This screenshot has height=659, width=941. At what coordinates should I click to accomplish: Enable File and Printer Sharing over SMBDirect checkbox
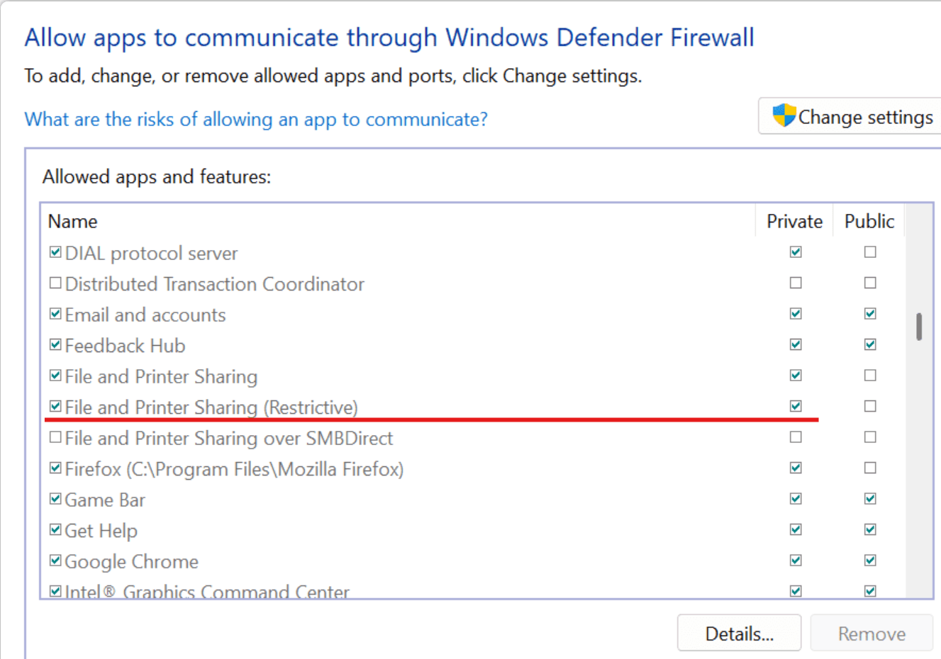55,437
